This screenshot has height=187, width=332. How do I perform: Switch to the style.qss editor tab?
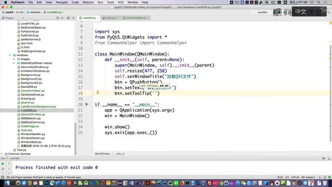[x=110, y=18]
